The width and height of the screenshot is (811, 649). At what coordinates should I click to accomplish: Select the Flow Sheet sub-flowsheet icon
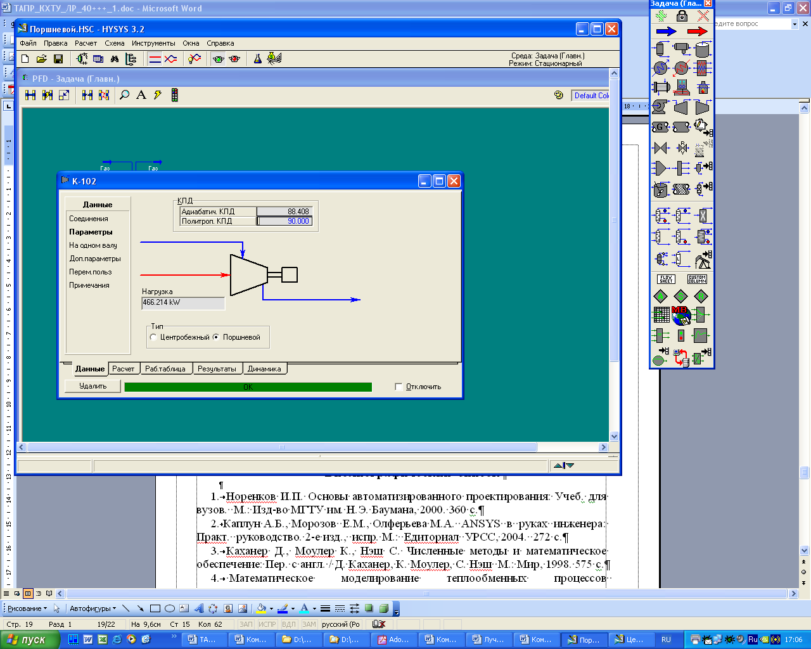tap(666, 279)
